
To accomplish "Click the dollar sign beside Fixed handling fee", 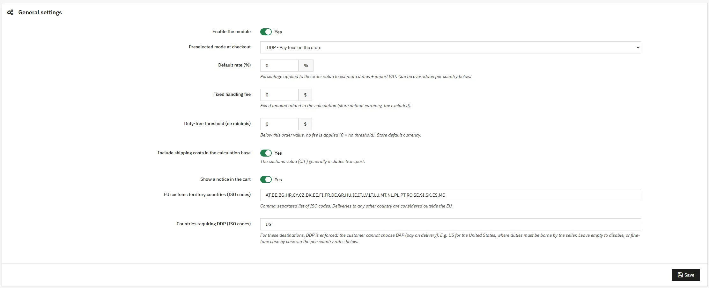I will point(305,95).
